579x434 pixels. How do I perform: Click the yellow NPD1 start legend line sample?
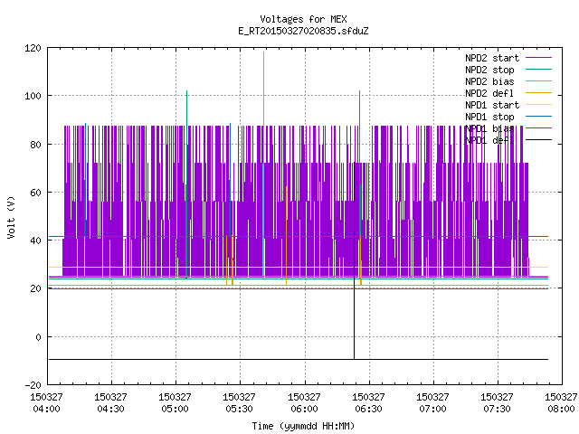tap(538, 105)
